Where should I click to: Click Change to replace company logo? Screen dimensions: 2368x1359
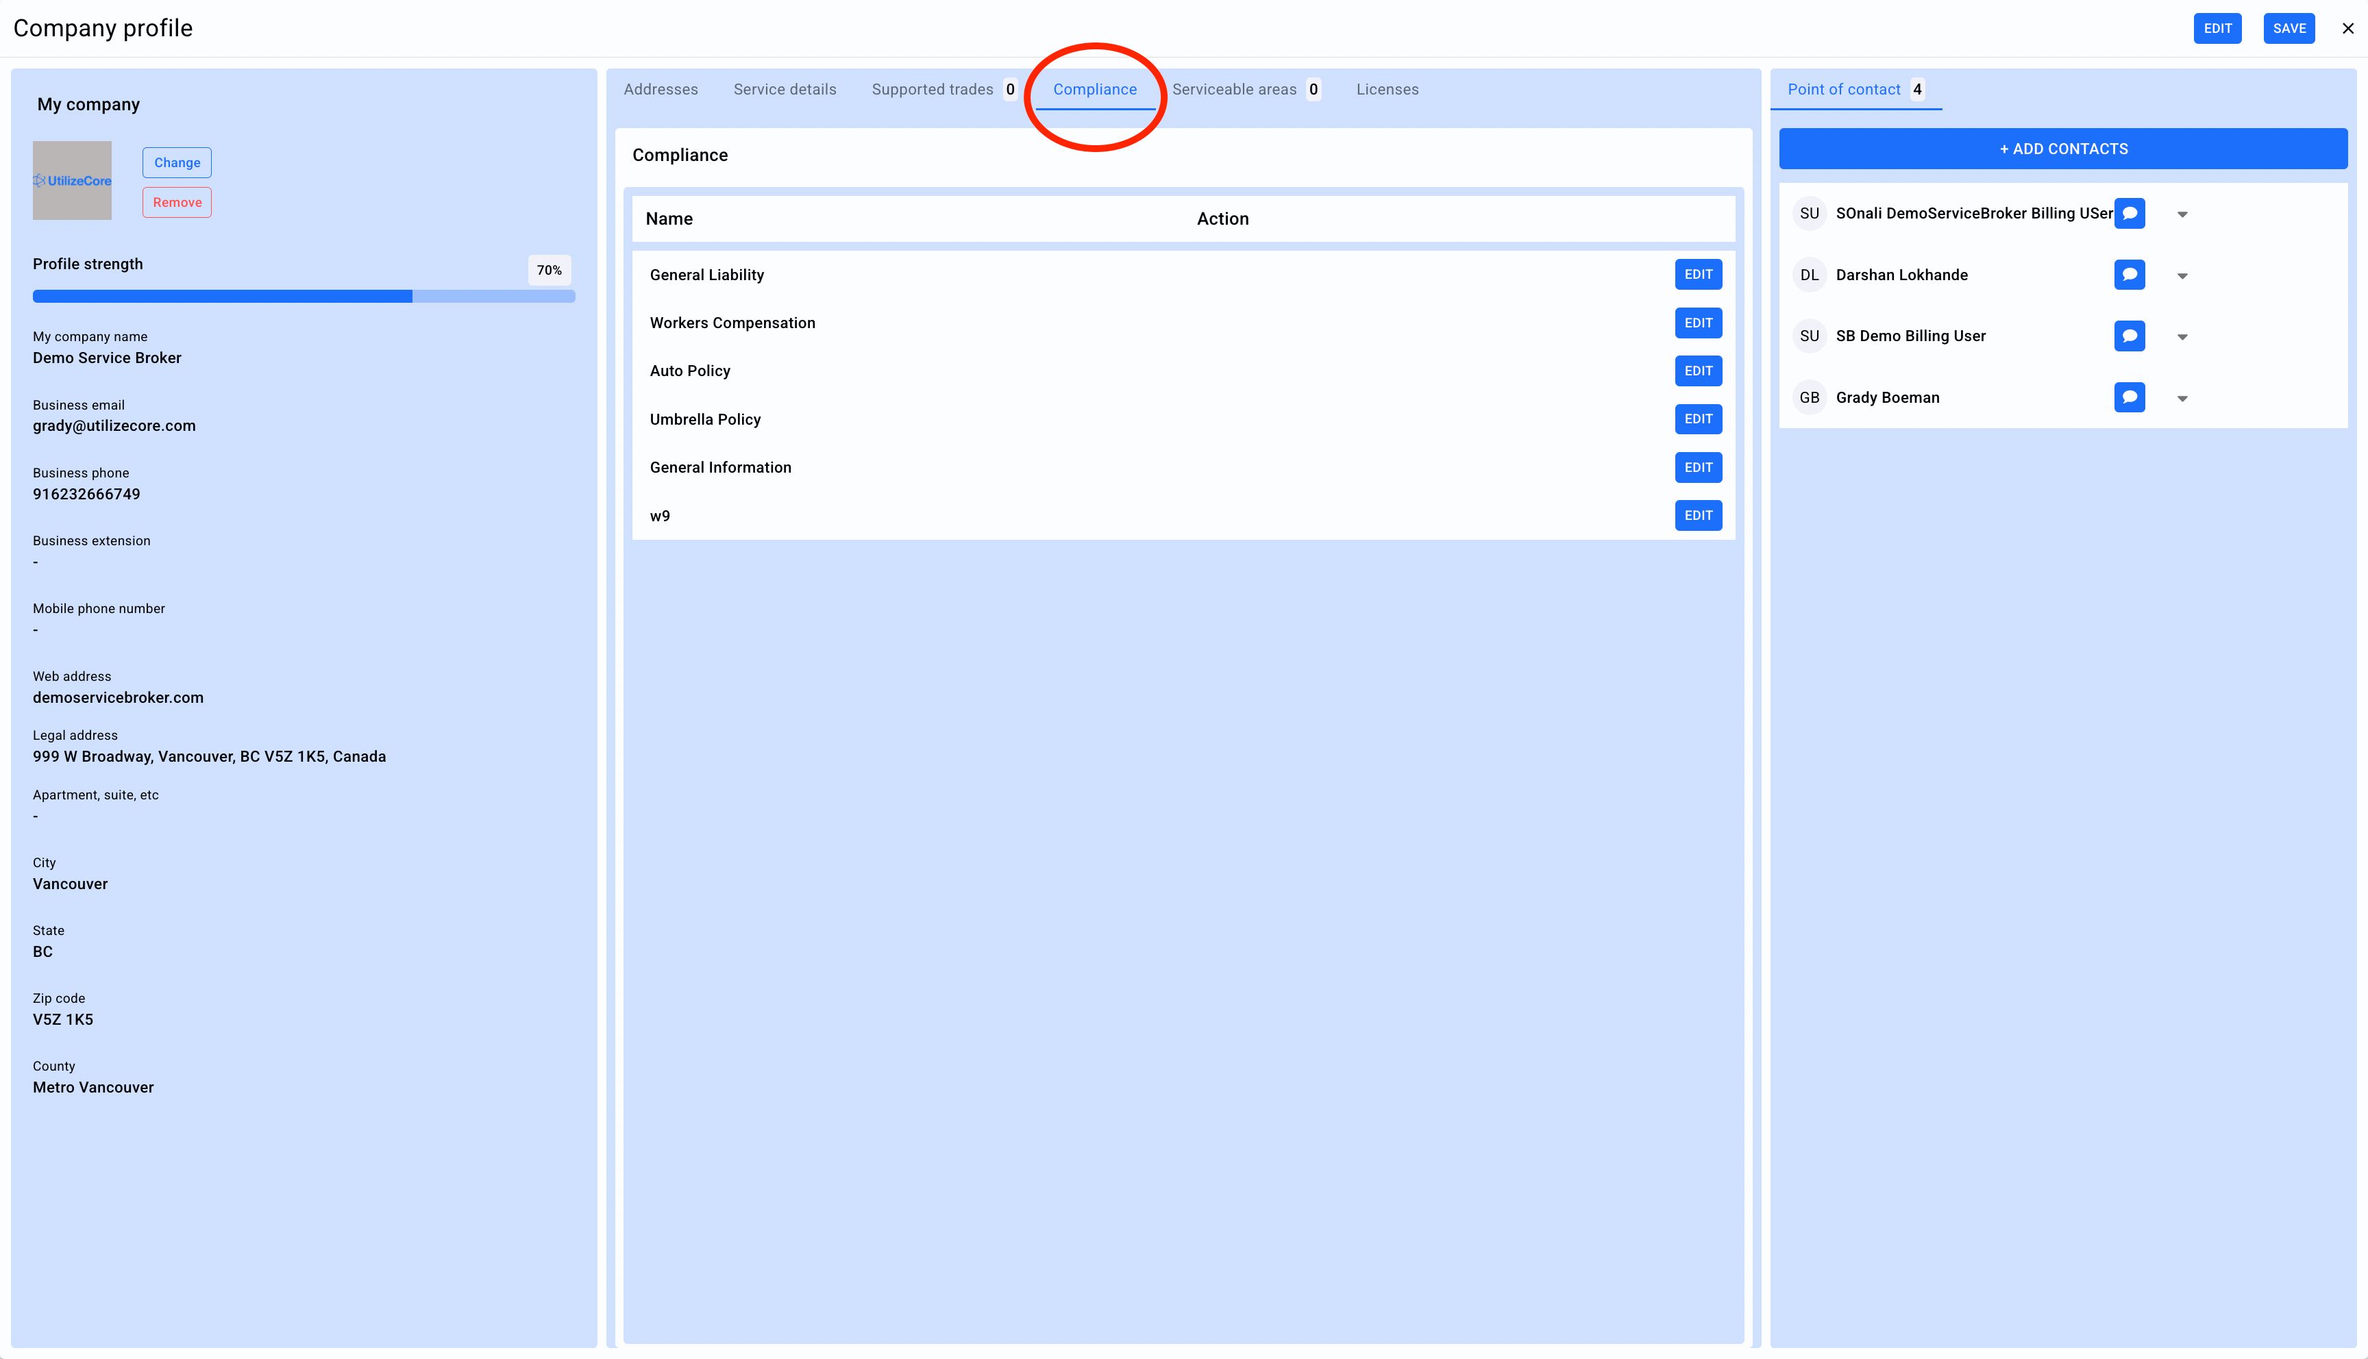coord(176,162)
